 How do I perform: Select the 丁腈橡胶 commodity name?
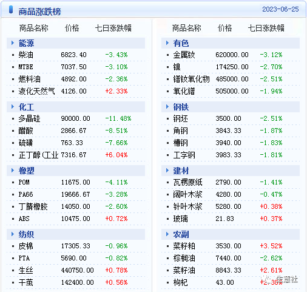[33, 206]
